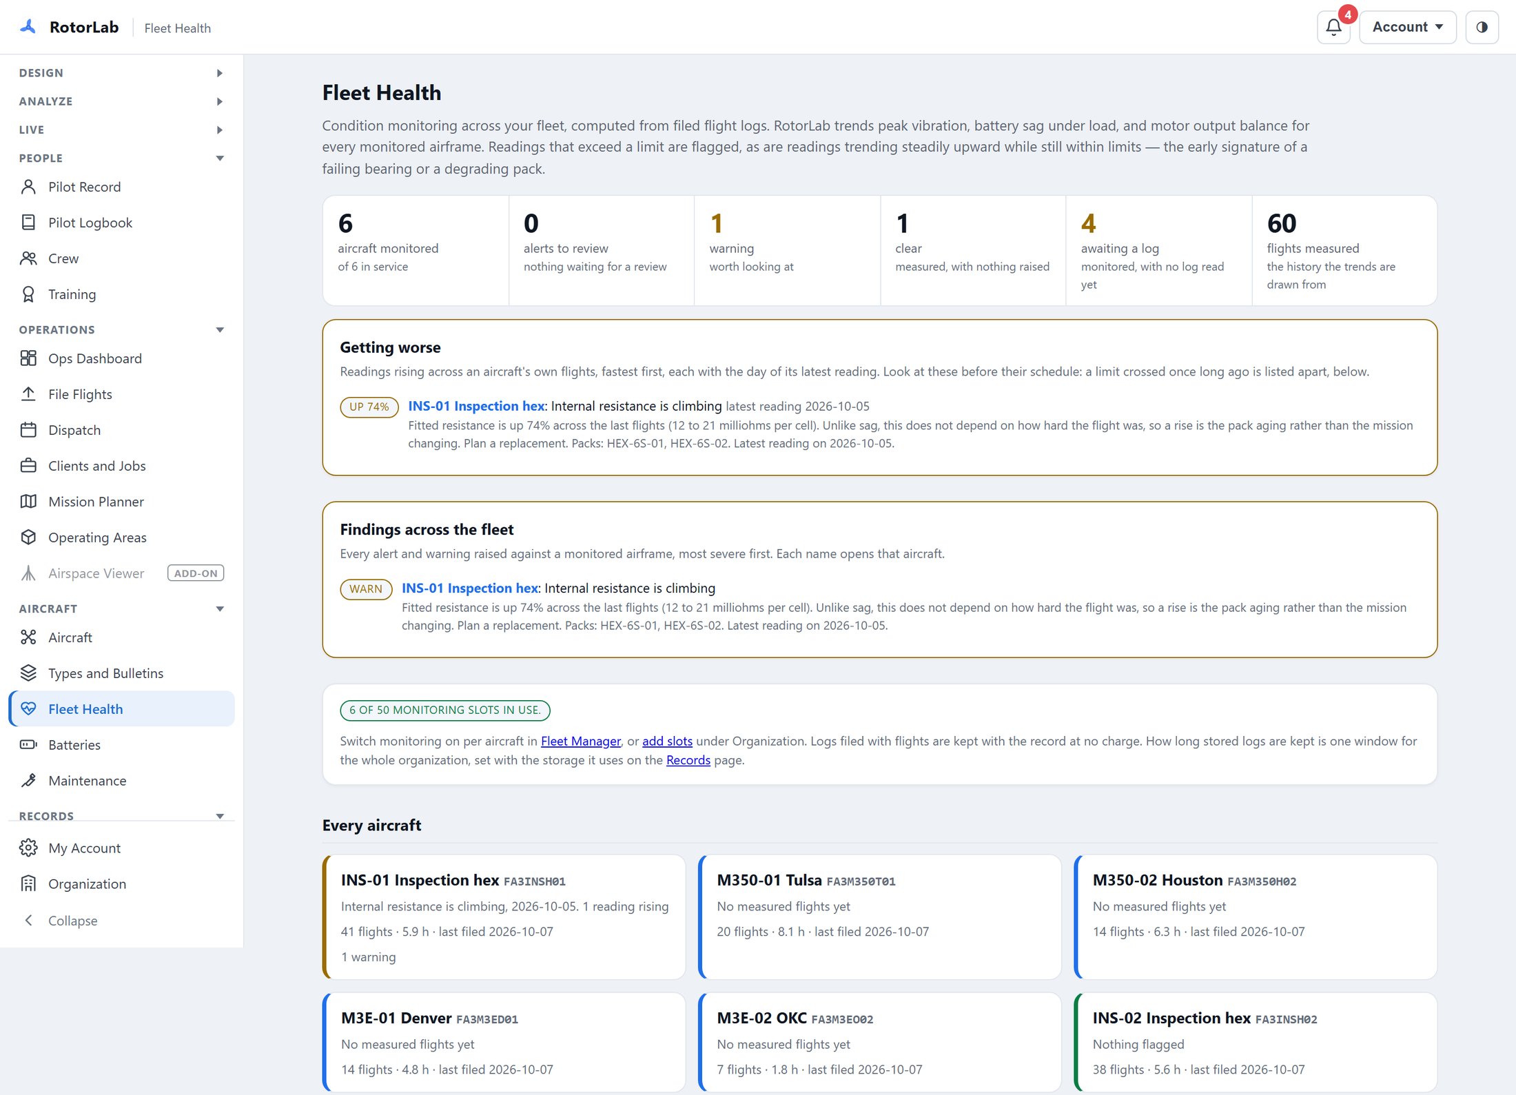
Task: Open INS-01 link in Getting worse
Action: coord(476,407)
